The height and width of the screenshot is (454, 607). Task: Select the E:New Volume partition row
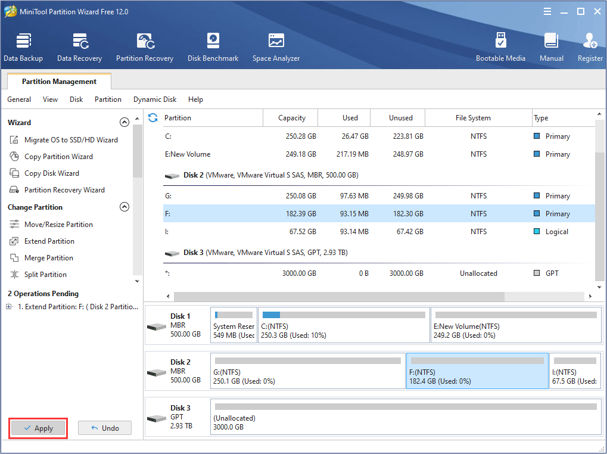coord(379,154)
